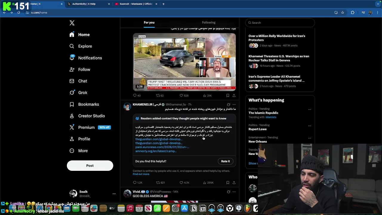Image resolution: width=382 pixels, height=215 pixels.
Task: Open FL Studio from the Dock
Action: 248,208
